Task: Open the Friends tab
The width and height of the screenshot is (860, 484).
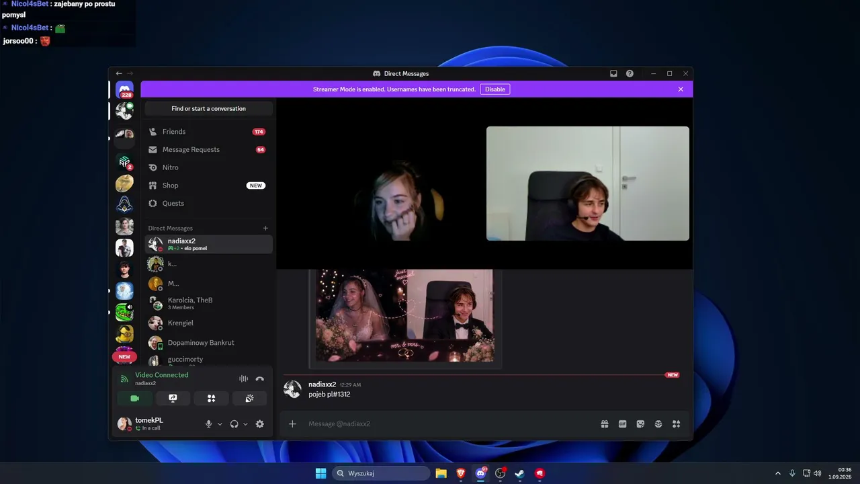Action: [x=208, y=132]
